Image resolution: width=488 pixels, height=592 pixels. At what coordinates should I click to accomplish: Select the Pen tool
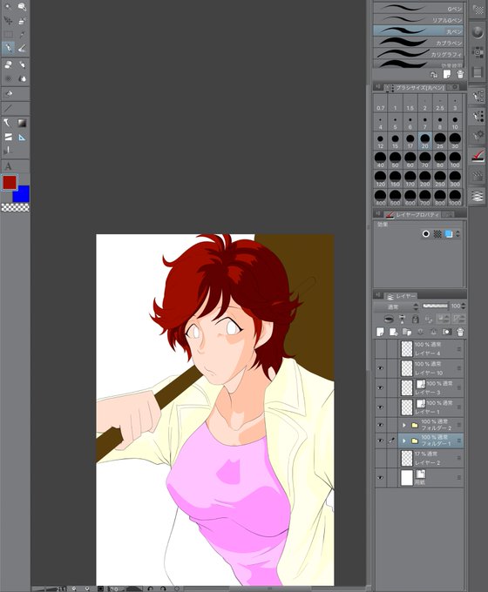click(8, 48)
